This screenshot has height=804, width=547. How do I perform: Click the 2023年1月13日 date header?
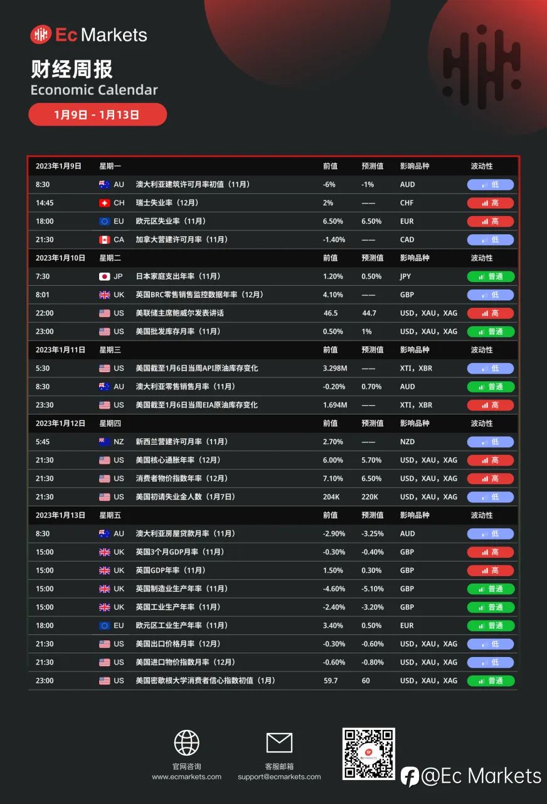[x=60, y=515]
